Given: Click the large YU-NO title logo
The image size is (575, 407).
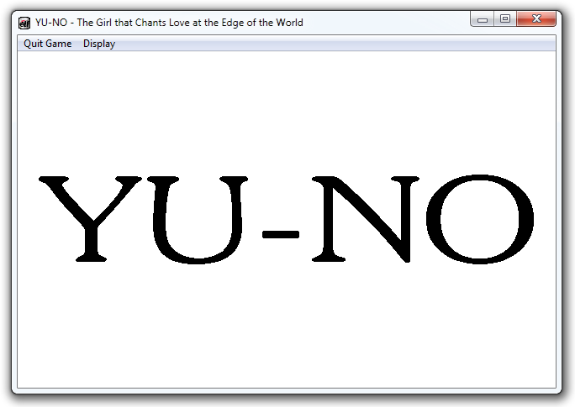Looking at the screenshot, I should point(287,219).
